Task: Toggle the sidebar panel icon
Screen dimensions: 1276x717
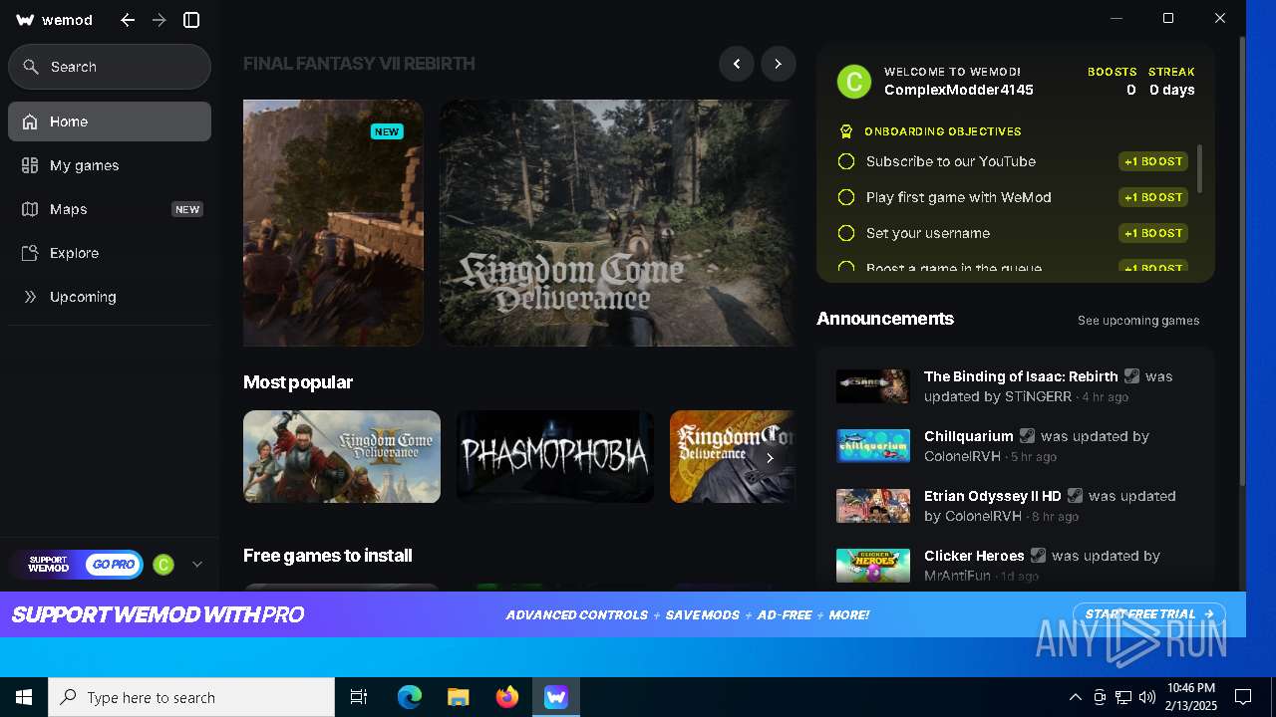Action: tap(192, 20)
